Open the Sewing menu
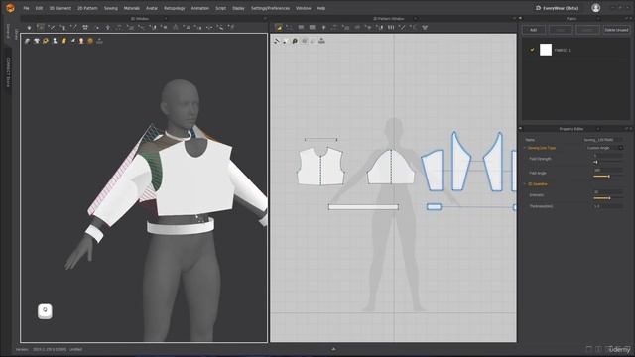 [110, 8]
